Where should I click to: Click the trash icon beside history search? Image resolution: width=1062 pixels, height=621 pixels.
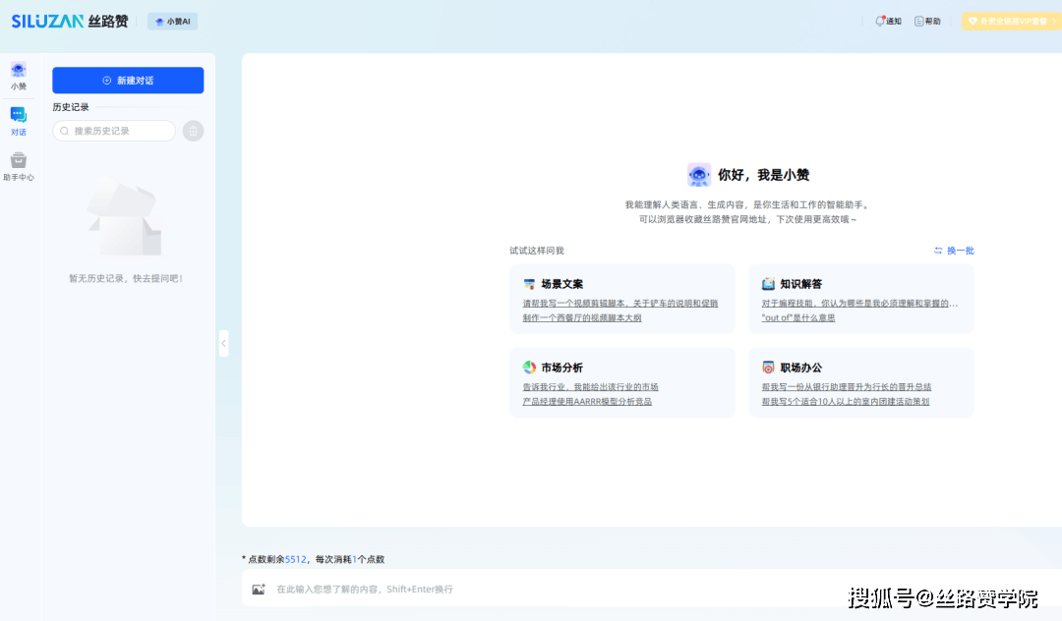pyautogui.click(x=193, y=131)
